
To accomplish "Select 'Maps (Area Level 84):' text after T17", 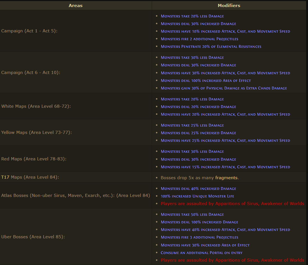I will (35, 177).
